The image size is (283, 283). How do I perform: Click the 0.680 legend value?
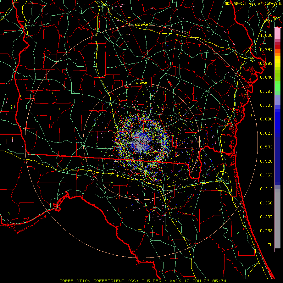coord(266,119)
